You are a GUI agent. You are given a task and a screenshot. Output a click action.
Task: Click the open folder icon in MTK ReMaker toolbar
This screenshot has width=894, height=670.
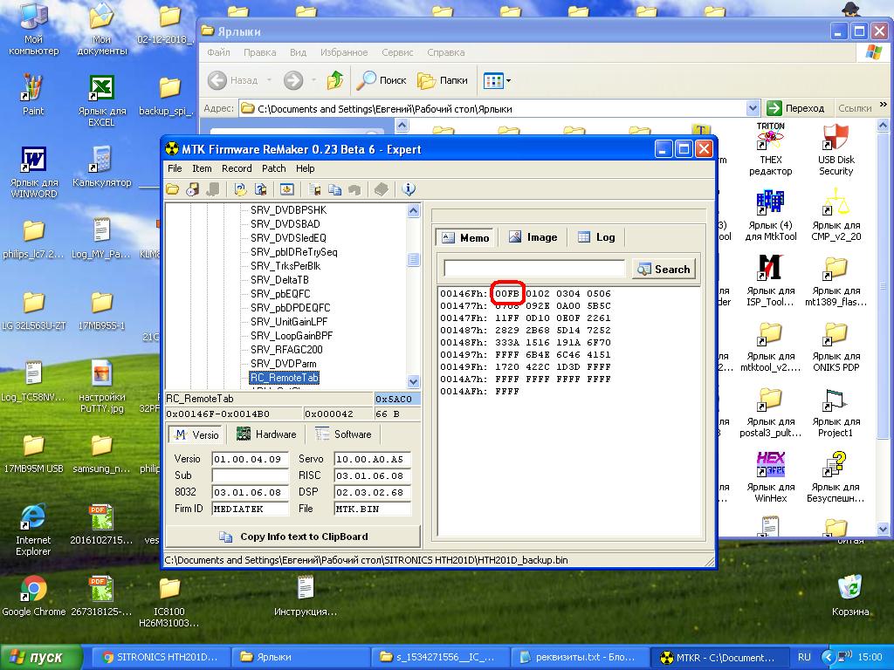(173, 189)
